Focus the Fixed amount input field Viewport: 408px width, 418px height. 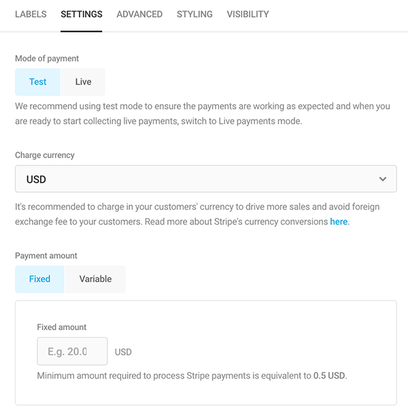tap(72, 351)
